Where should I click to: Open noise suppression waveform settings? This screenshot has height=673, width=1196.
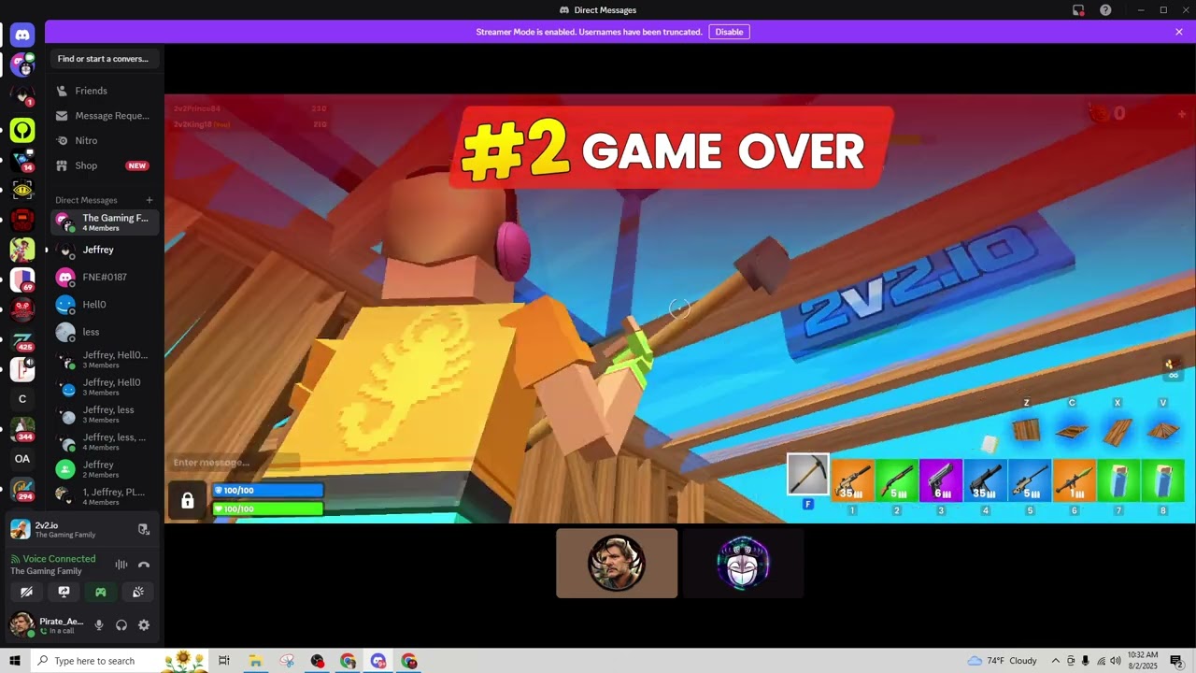[x=121, y=565]
